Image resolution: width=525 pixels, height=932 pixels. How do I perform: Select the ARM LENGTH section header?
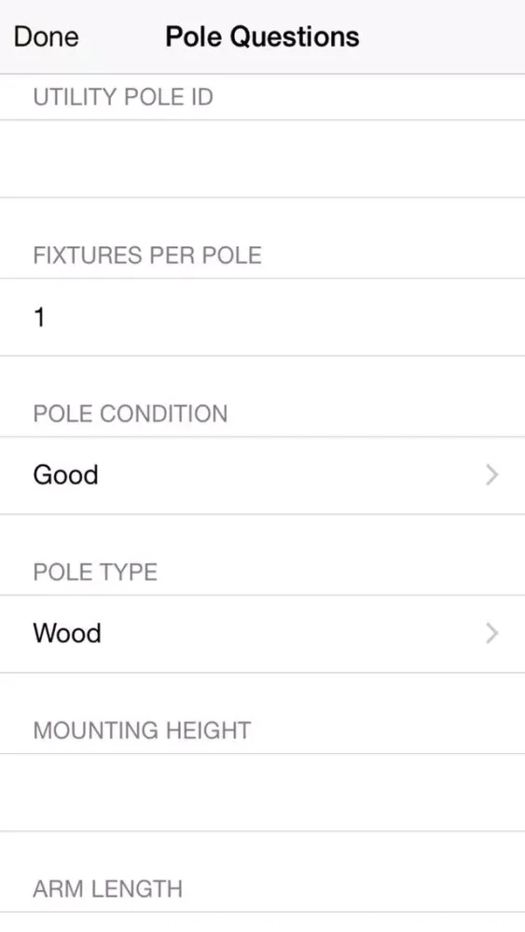tap(107, 889)
